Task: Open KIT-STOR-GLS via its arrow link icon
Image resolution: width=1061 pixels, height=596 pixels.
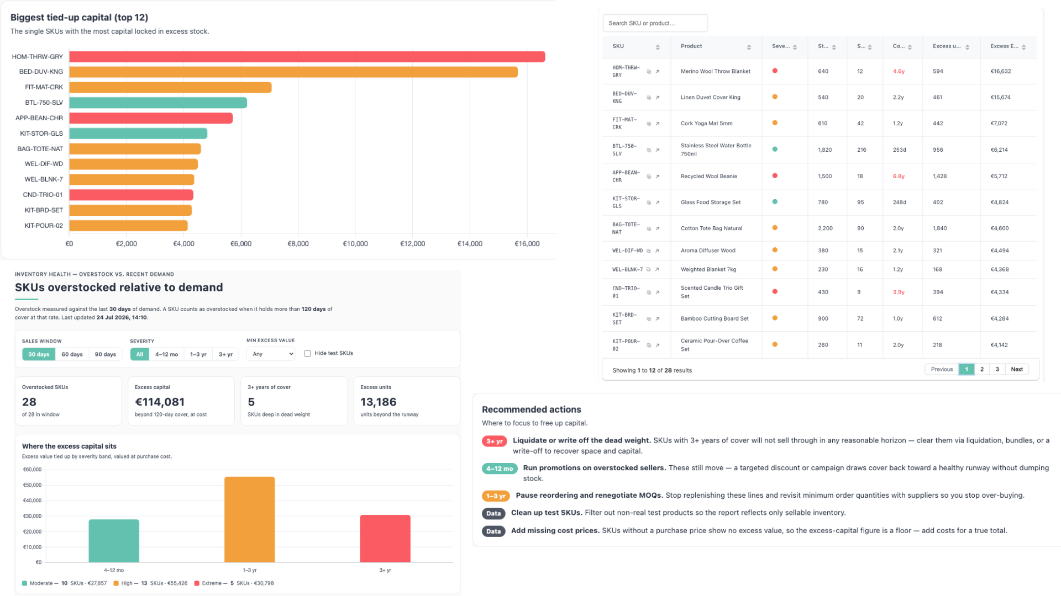Action: click(658, 203)
